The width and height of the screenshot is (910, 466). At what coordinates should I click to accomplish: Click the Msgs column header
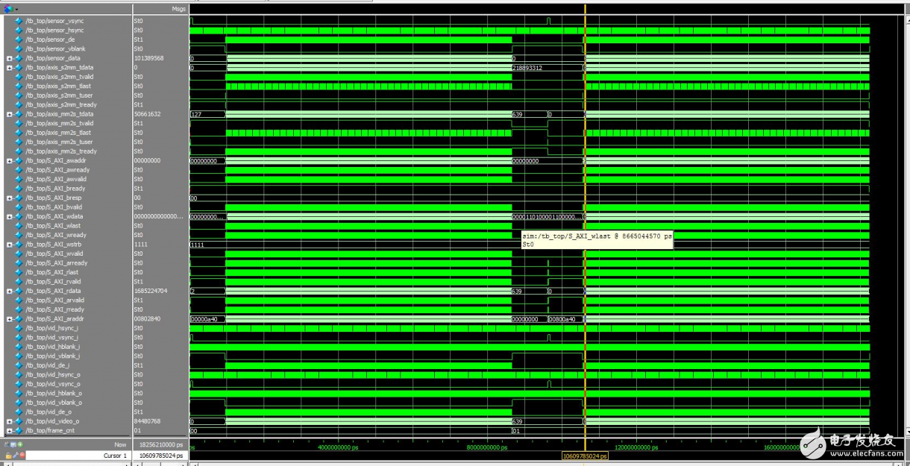tap(178, 9)
